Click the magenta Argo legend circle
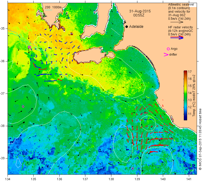The image size is (202, 182). click(168, 49)
